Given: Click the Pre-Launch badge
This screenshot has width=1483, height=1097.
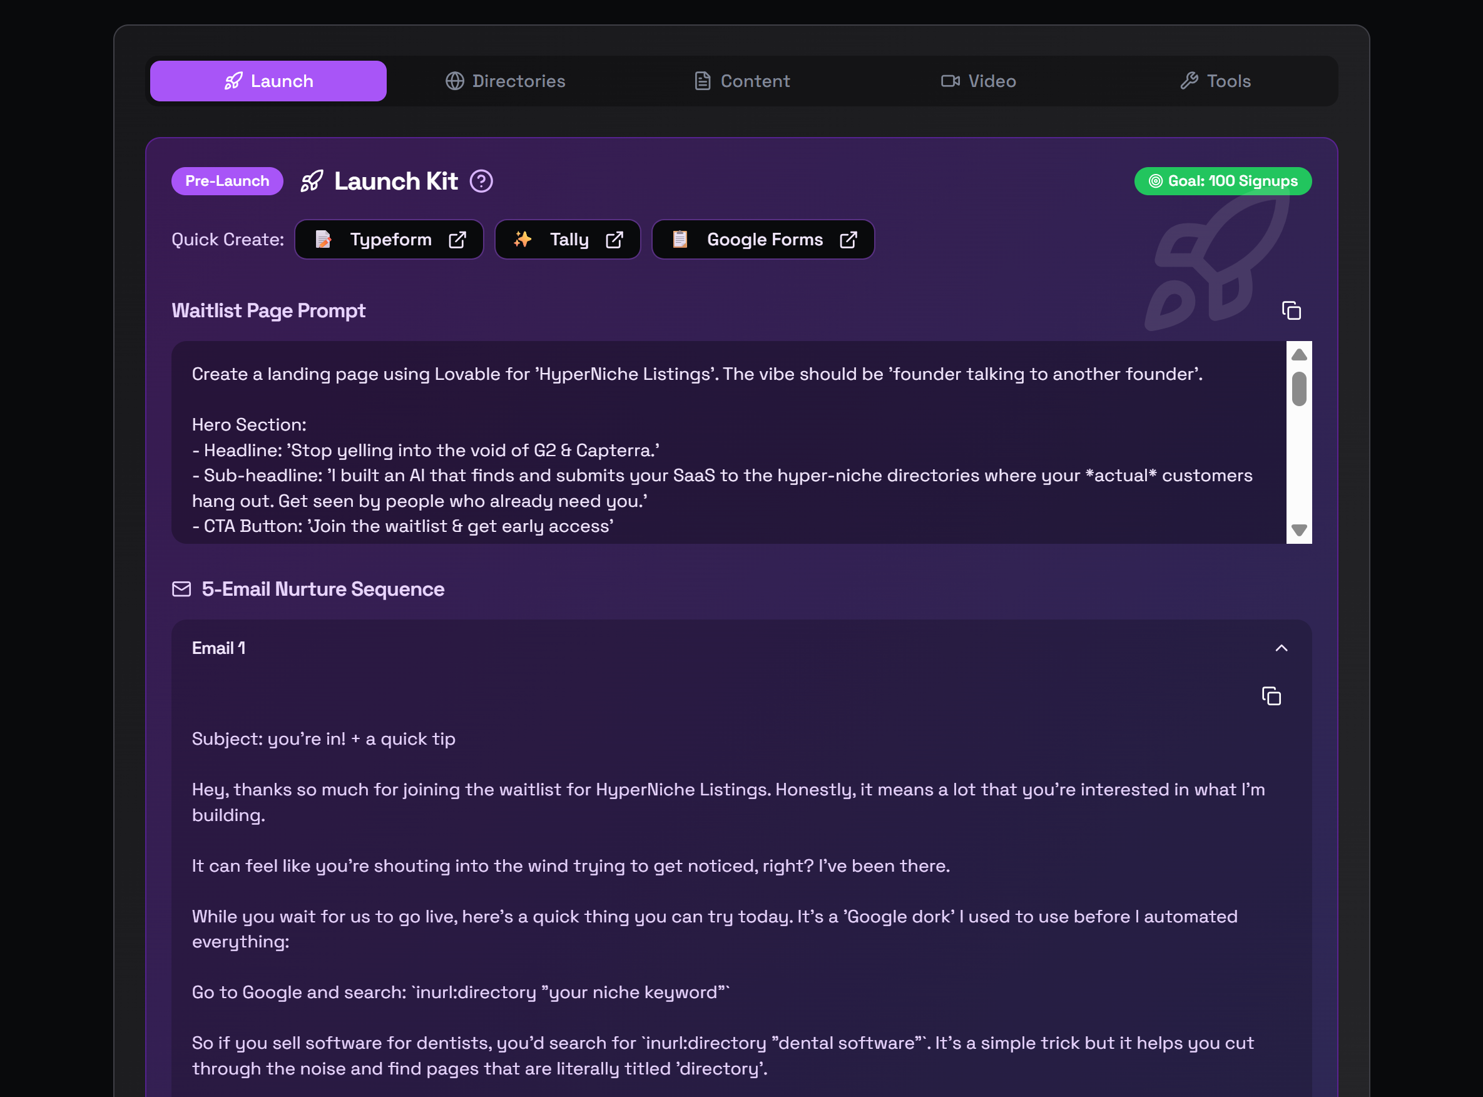Looking at the screenshot, I should [x=227, y=181].
